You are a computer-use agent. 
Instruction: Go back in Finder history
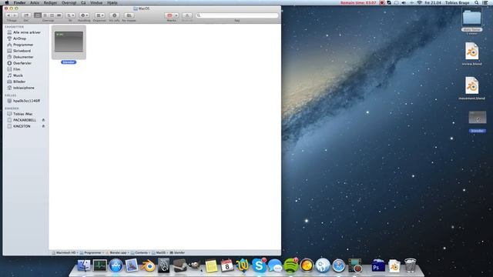(x=8, y=15)
